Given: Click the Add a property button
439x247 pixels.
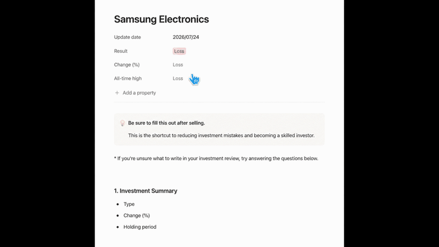Looking at the screenshot, I should (x=135, y=93).
